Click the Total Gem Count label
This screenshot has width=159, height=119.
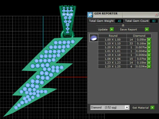pyautogui.click(x=137, y=21)
